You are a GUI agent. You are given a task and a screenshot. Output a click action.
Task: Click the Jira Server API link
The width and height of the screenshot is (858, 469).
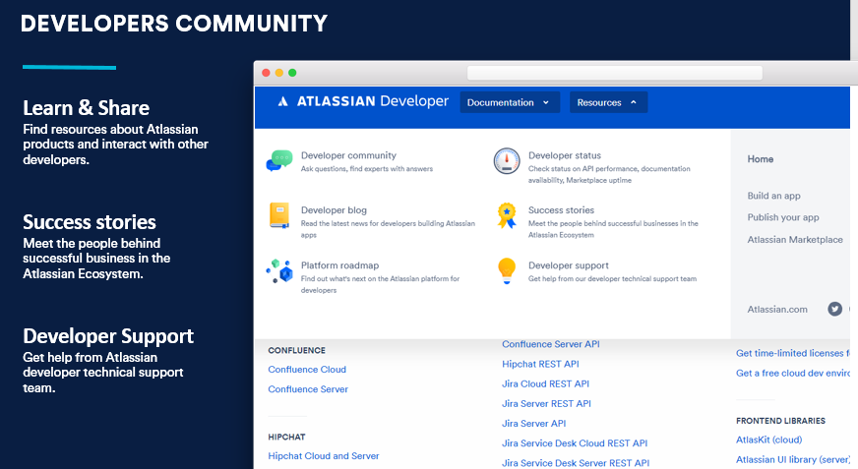point(534,423)
